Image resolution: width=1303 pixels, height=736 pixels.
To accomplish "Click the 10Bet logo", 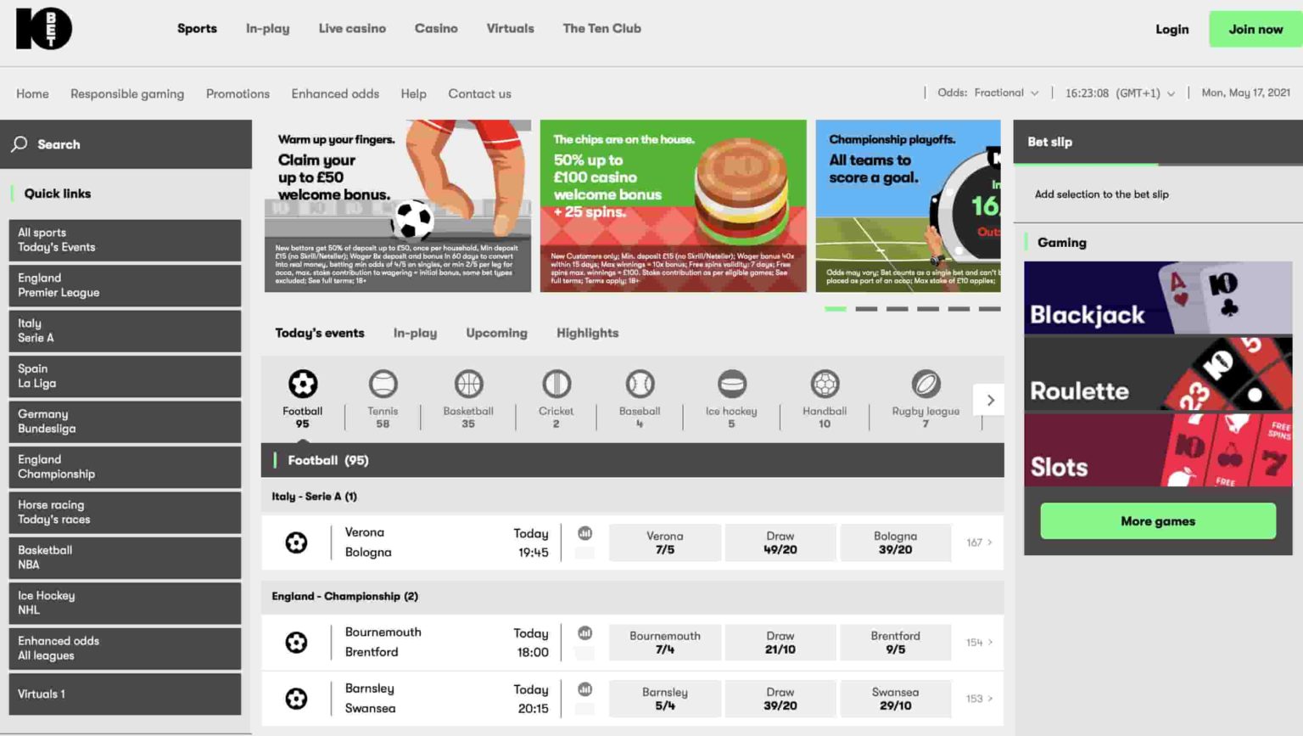I will click(x=44, y=29).
